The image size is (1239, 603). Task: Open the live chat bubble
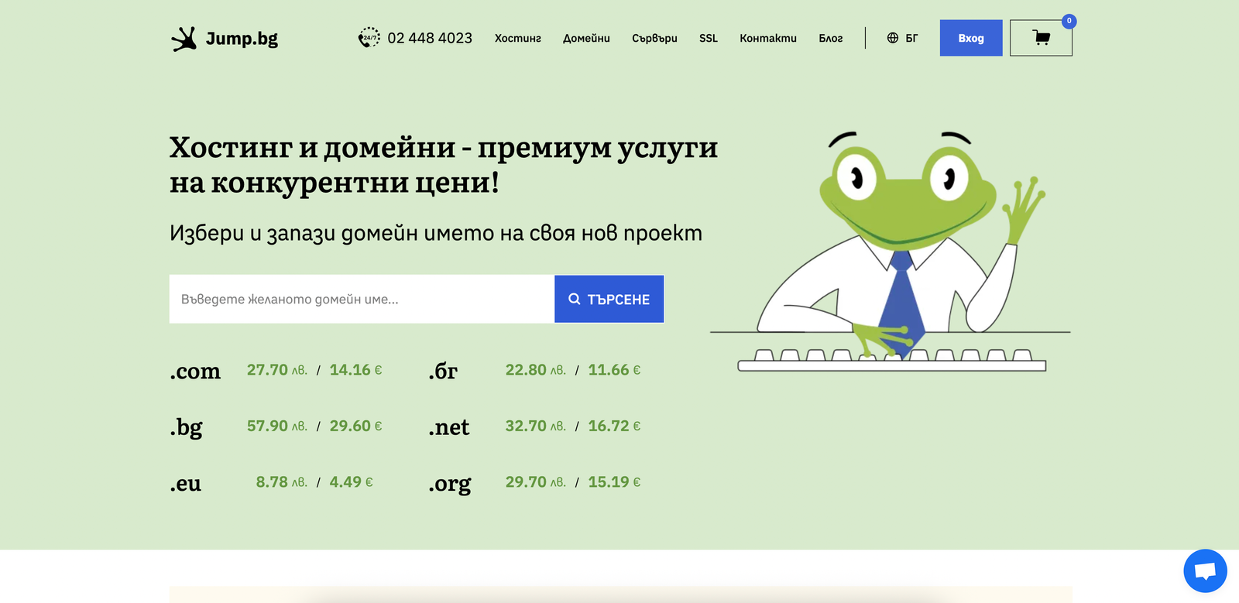coord(1204,571)
